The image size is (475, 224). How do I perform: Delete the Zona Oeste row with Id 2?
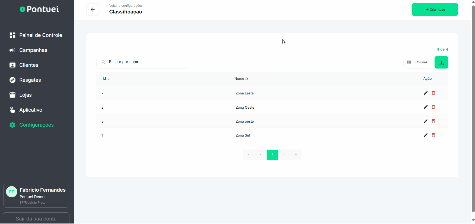(x=433, y=107)
